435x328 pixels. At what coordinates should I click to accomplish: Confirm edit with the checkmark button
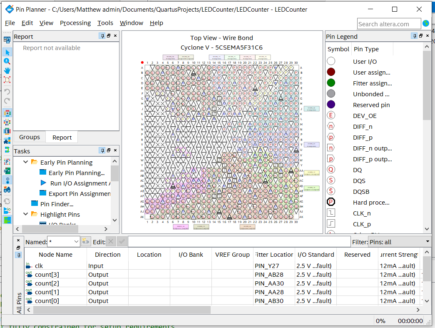coord(122,242)
